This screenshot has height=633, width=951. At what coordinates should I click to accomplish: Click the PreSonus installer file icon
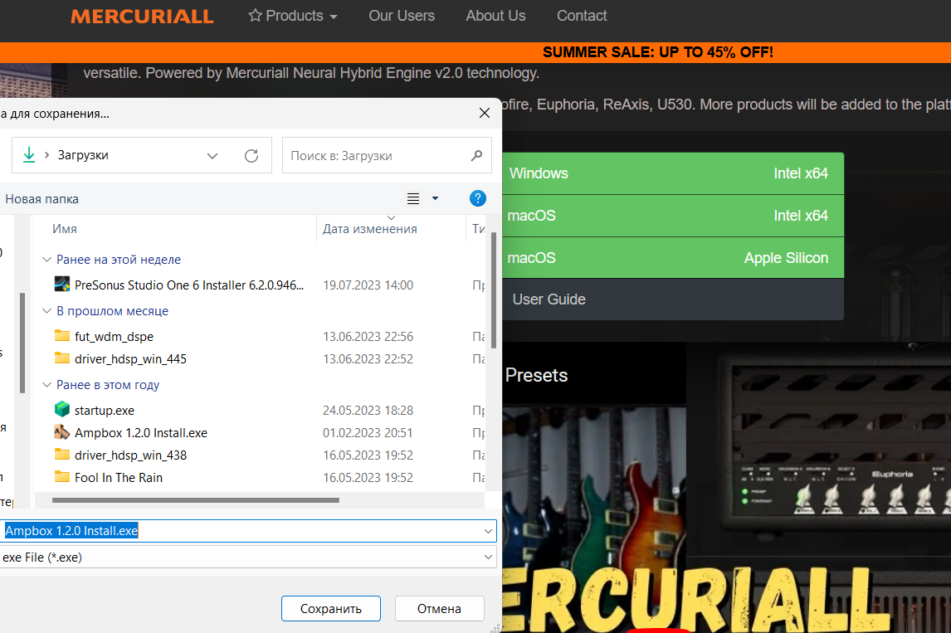pyautogui.click(x=62, y=284)
